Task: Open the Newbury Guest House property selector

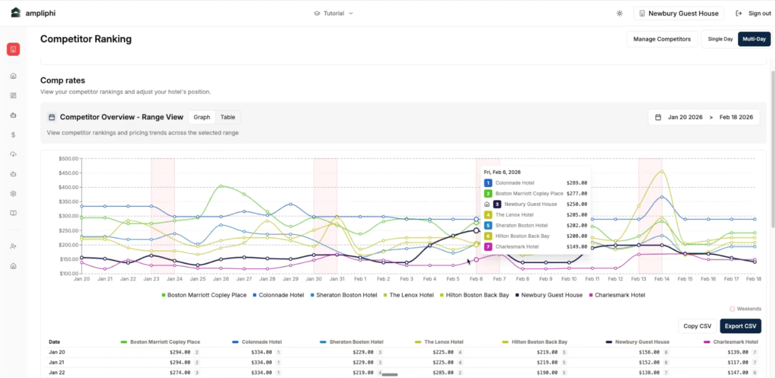Action: click(678, 13)
